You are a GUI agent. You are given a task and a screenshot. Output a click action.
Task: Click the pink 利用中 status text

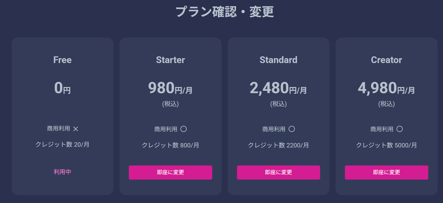click(62, 172)
